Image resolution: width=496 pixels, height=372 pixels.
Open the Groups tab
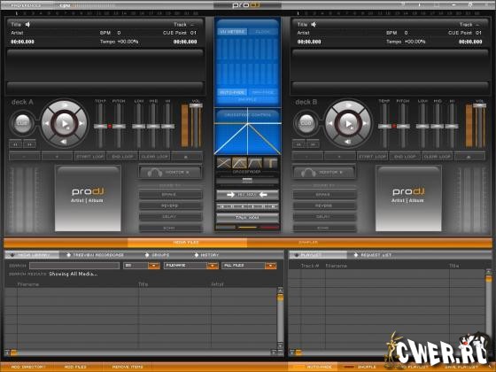(x=158, y=255)
